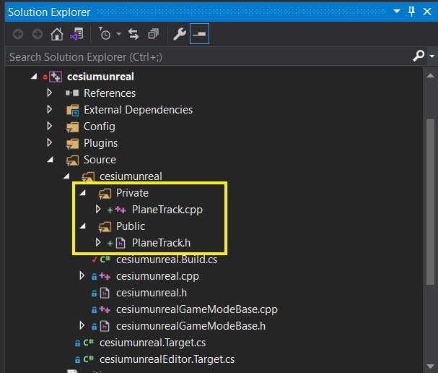This screenshot has height=373, width=438.
Task: Click the Source folder icon
Action: click(73, 160)
